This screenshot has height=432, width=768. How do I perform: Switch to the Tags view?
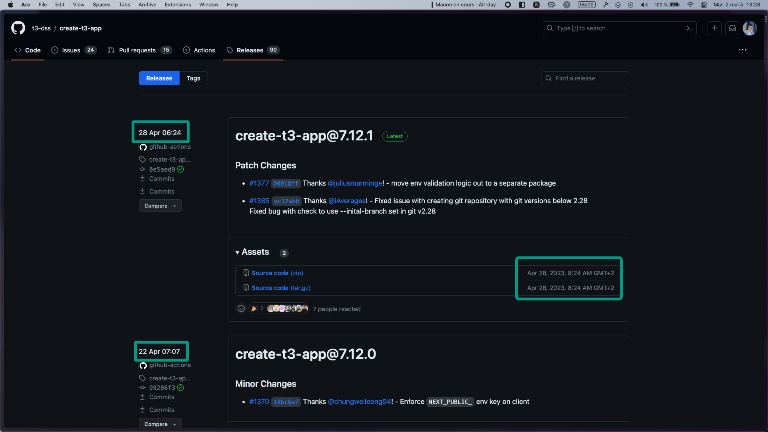(193, 78)
